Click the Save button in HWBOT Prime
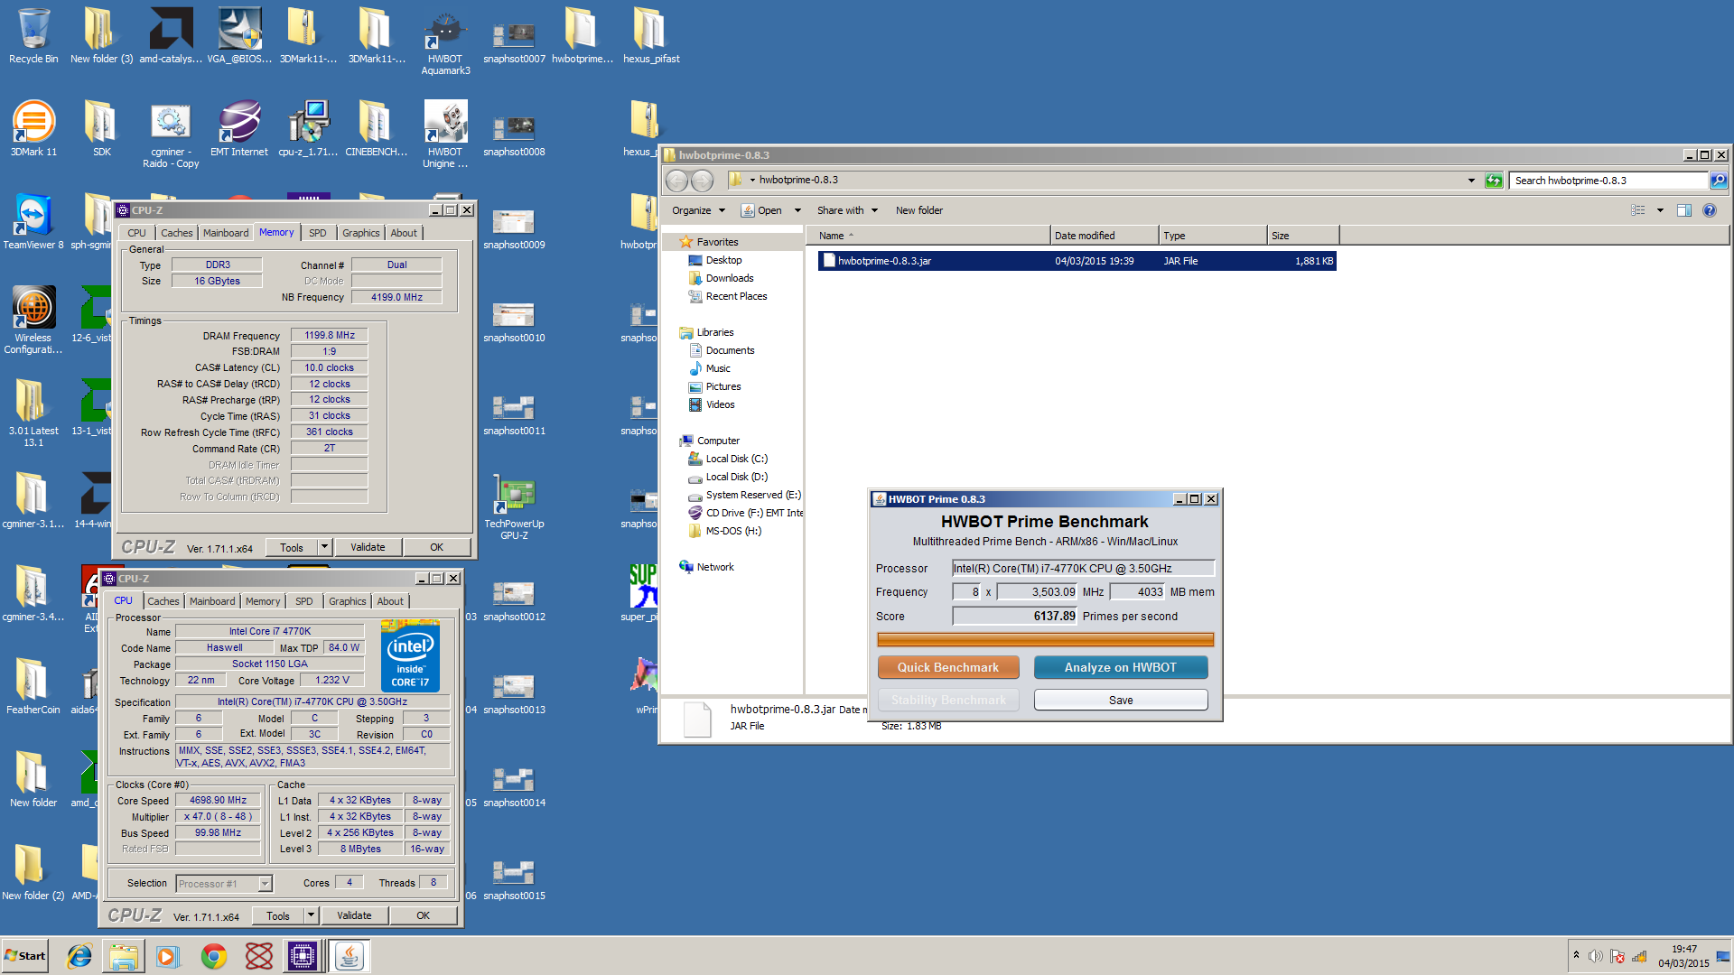 (x=1121, y=700)
